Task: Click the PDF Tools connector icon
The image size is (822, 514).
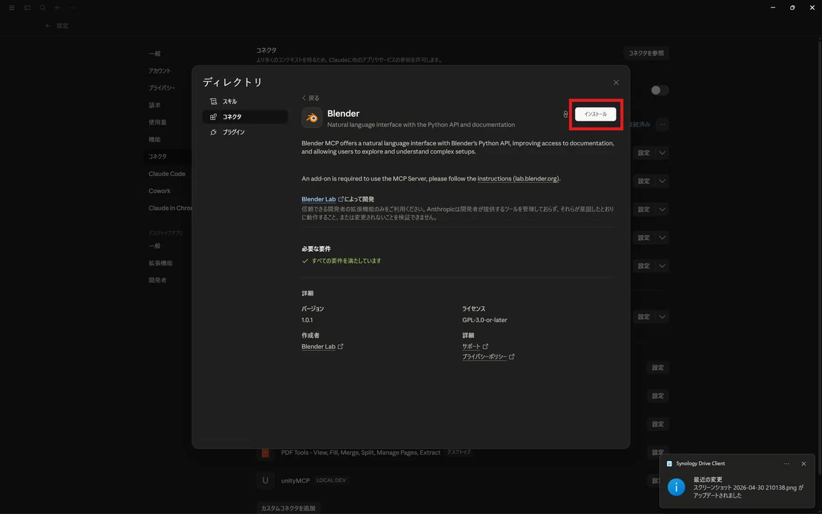Action: (x=266, y=452)
